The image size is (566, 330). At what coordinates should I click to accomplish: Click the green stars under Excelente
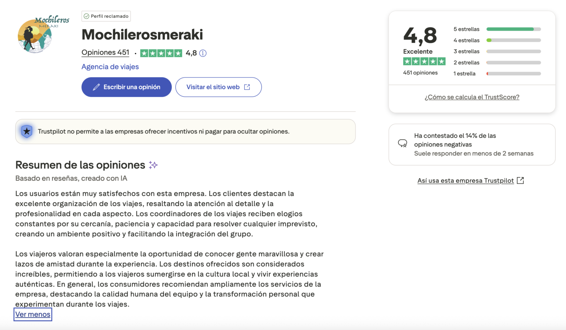point(424,61)
